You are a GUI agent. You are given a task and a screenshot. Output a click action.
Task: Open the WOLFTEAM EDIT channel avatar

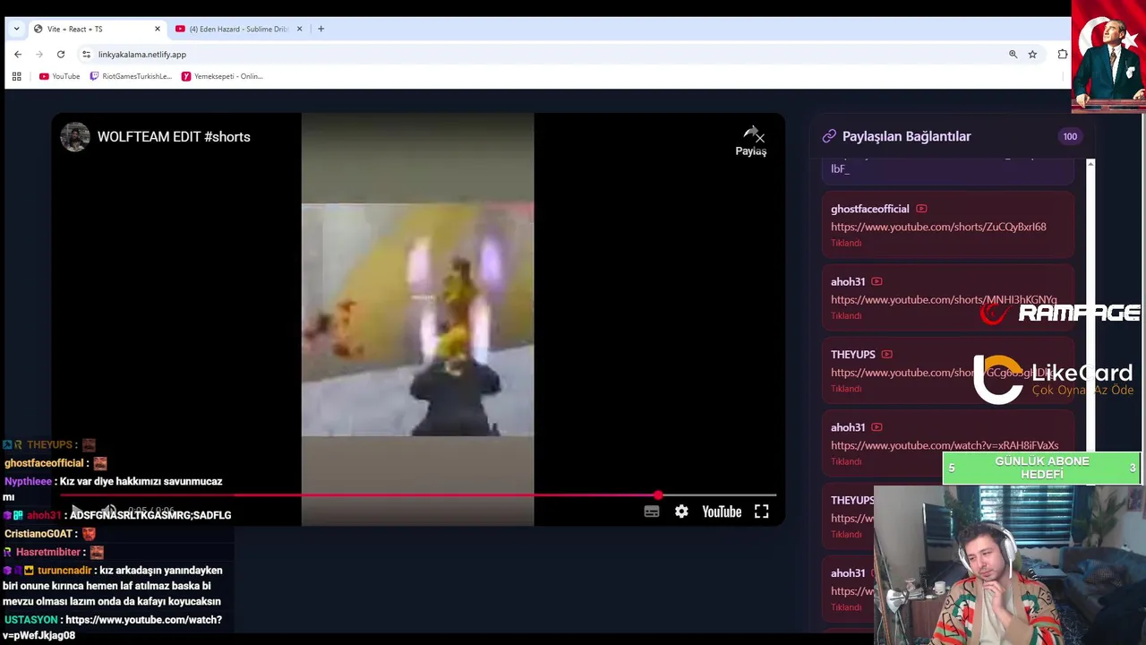click(x=75, y=137)
